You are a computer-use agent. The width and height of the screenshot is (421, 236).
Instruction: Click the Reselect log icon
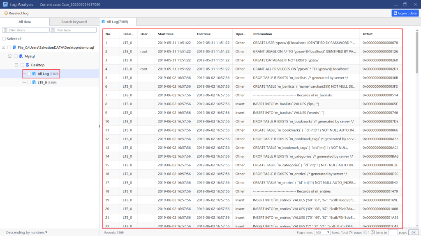[x=6, y=13]
